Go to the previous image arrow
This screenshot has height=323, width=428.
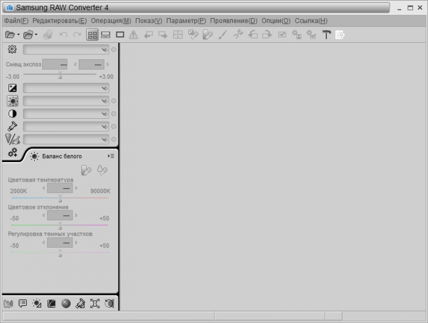coord(148,35)
